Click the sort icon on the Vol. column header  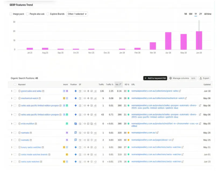click(x=120, y=84)
